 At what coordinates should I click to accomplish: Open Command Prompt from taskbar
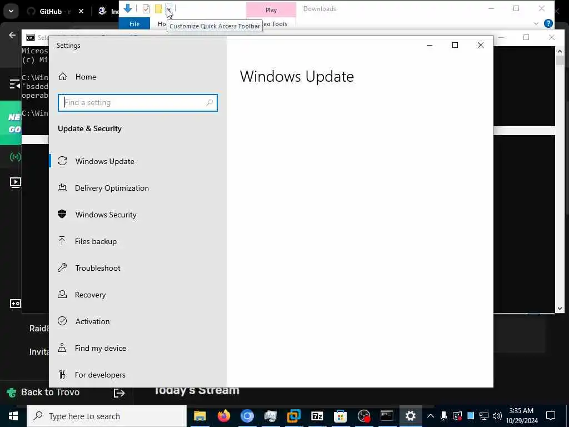click(x=387, y=416)
